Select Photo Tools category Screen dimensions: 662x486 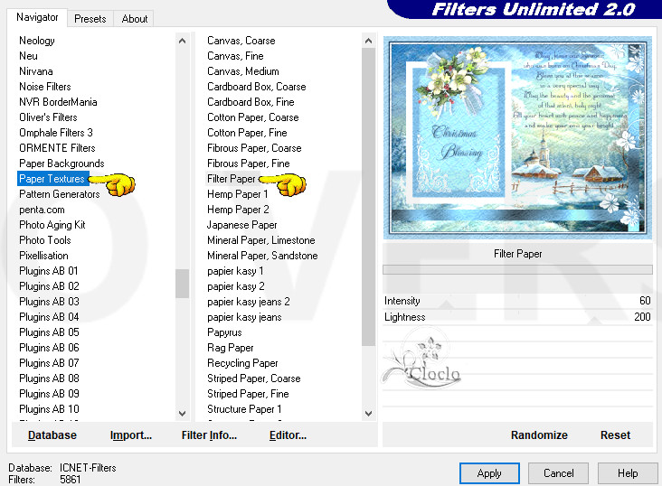pos(44,240)
